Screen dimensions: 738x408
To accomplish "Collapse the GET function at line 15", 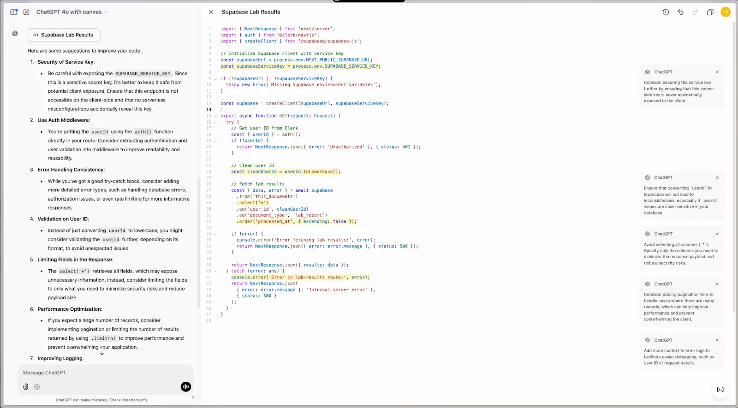I will pos(215,116).
